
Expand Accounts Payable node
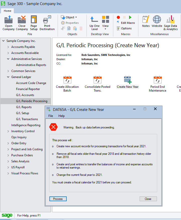pos(8,47)
